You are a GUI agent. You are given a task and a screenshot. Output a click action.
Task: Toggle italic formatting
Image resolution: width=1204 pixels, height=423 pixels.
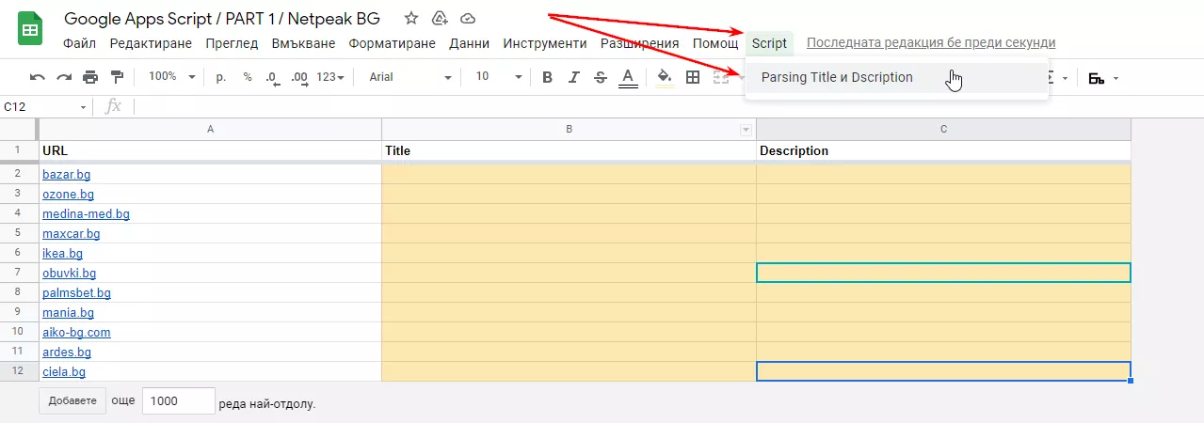pos(573,77)
